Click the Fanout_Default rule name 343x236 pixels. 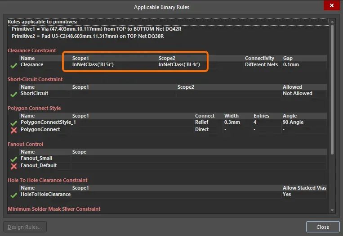39,165
